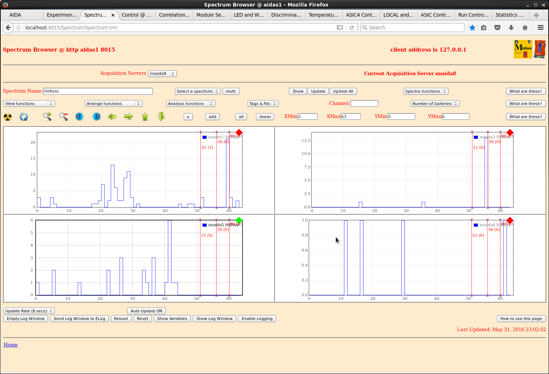
Task: Switch to the Correlation tab
Action: click(x=174, y=15)
